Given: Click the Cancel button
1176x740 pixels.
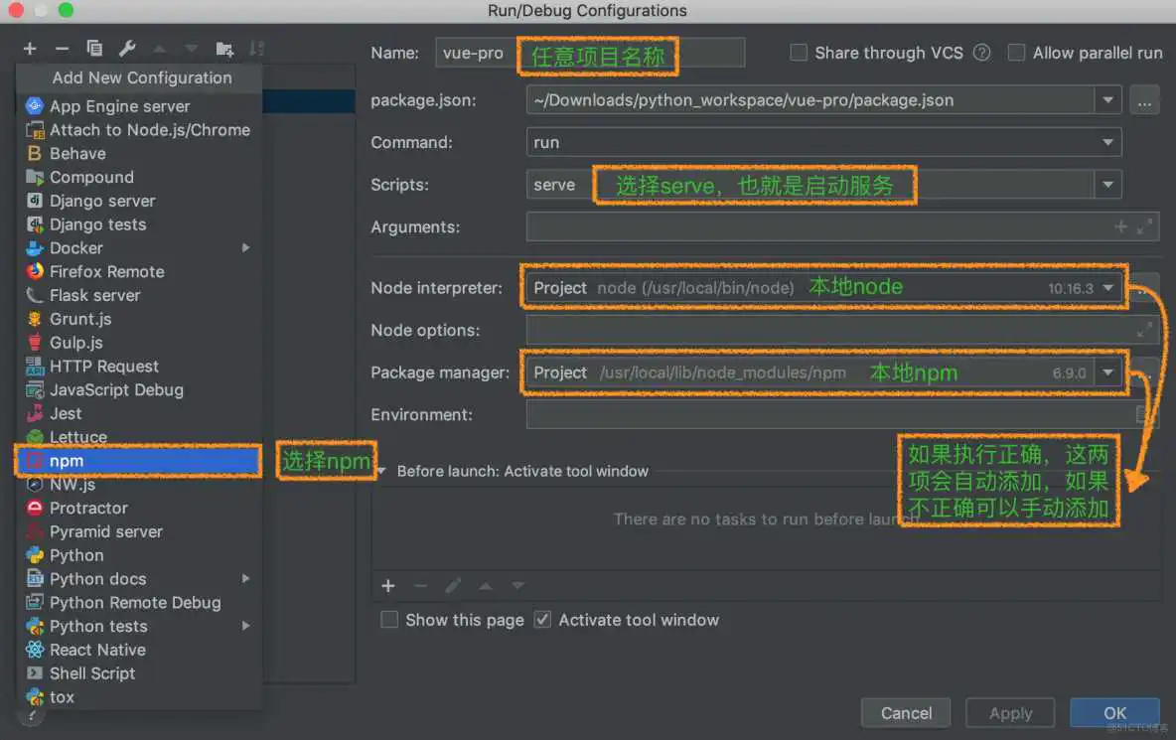Looking at the screenshot, I should pyautogui.click(x=906, y=713).
